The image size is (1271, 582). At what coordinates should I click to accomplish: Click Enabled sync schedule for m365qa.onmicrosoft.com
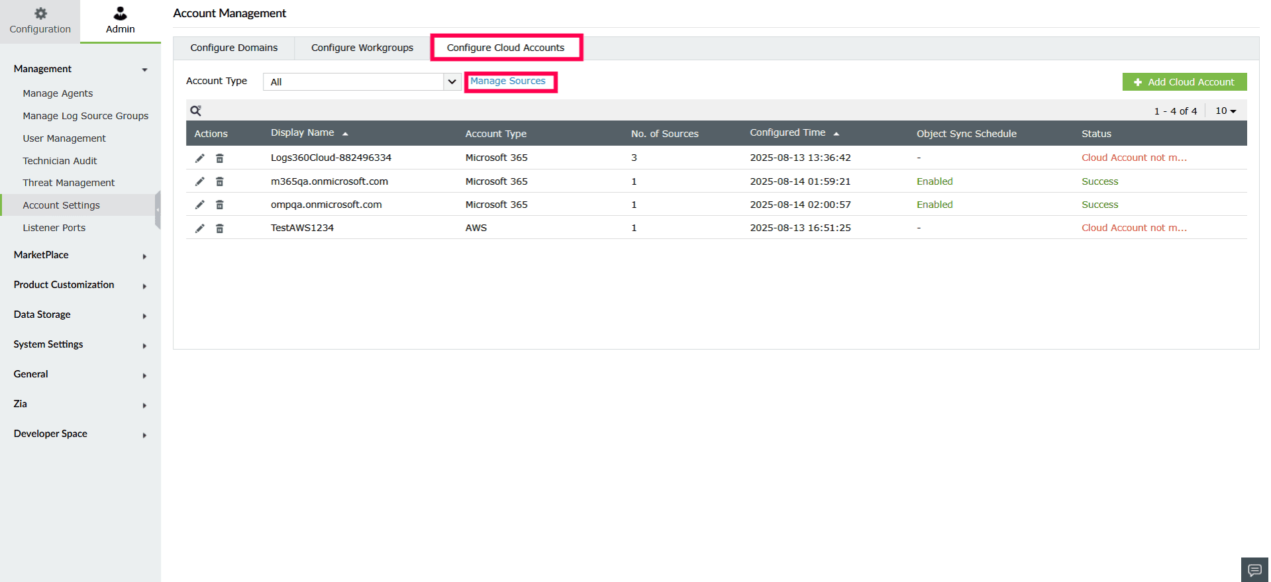coord(935,181)
